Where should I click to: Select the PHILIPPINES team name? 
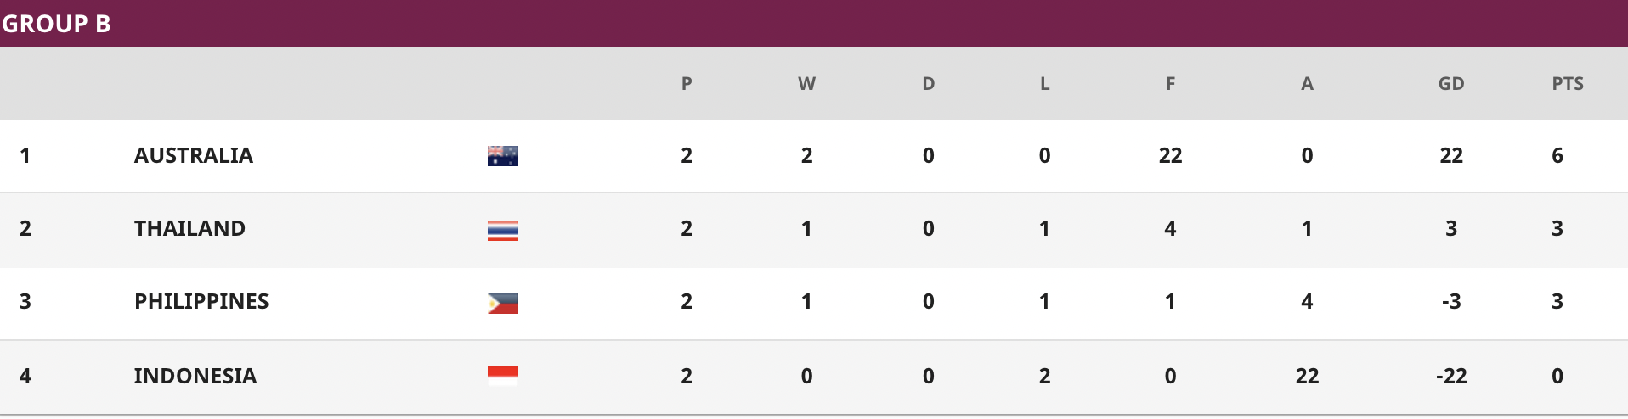pyautogui.click(x=201, y=301)
